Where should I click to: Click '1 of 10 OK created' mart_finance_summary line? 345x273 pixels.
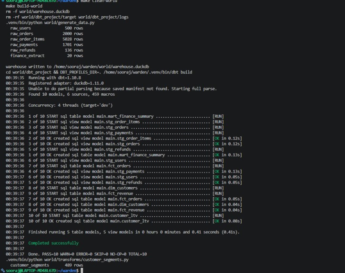124,155
